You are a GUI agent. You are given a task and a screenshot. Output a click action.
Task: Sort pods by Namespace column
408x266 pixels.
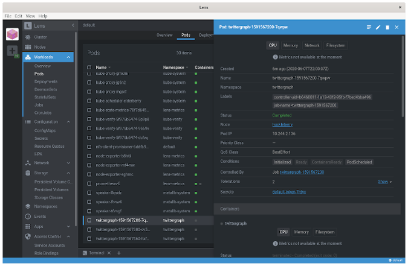(x=174, y=67)
